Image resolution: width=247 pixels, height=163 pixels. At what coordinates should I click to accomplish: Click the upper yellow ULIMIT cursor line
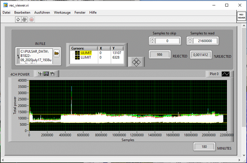coord(128,114)
